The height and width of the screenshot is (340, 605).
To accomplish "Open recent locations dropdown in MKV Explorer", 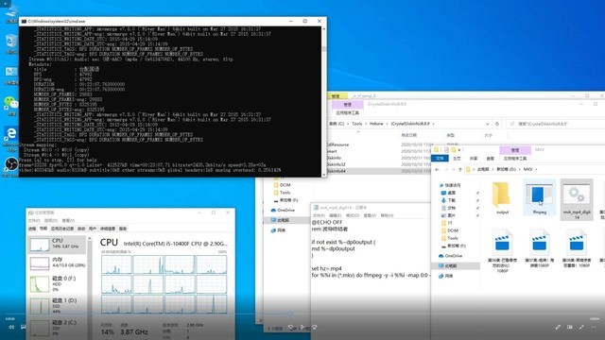I will pos(453,169).
